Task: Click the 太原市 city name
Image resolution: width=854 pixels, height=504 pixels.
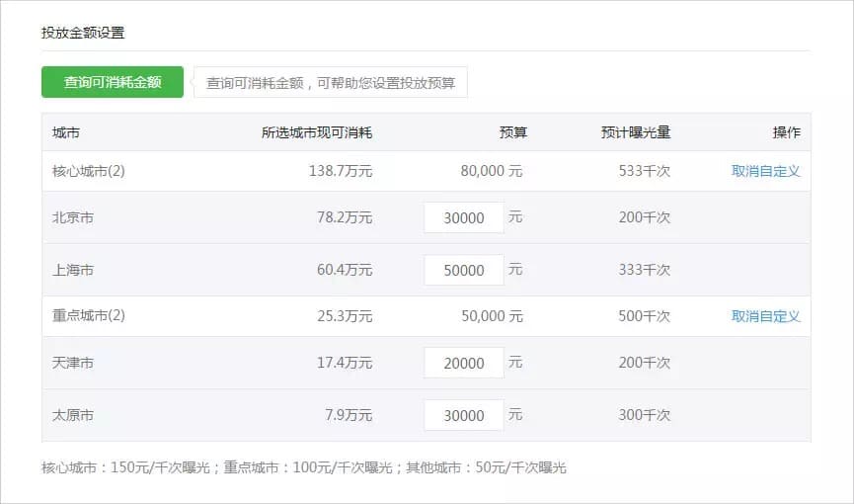Action: tap(73, 415)
